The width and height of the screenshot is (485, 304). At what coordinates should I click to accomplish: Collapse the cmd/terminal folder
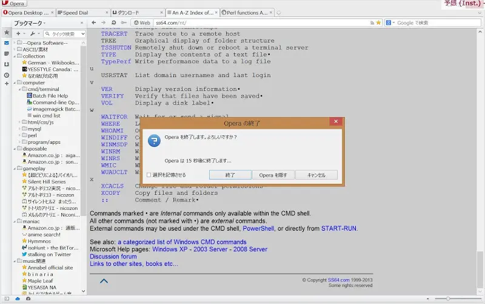coord(20,89)
